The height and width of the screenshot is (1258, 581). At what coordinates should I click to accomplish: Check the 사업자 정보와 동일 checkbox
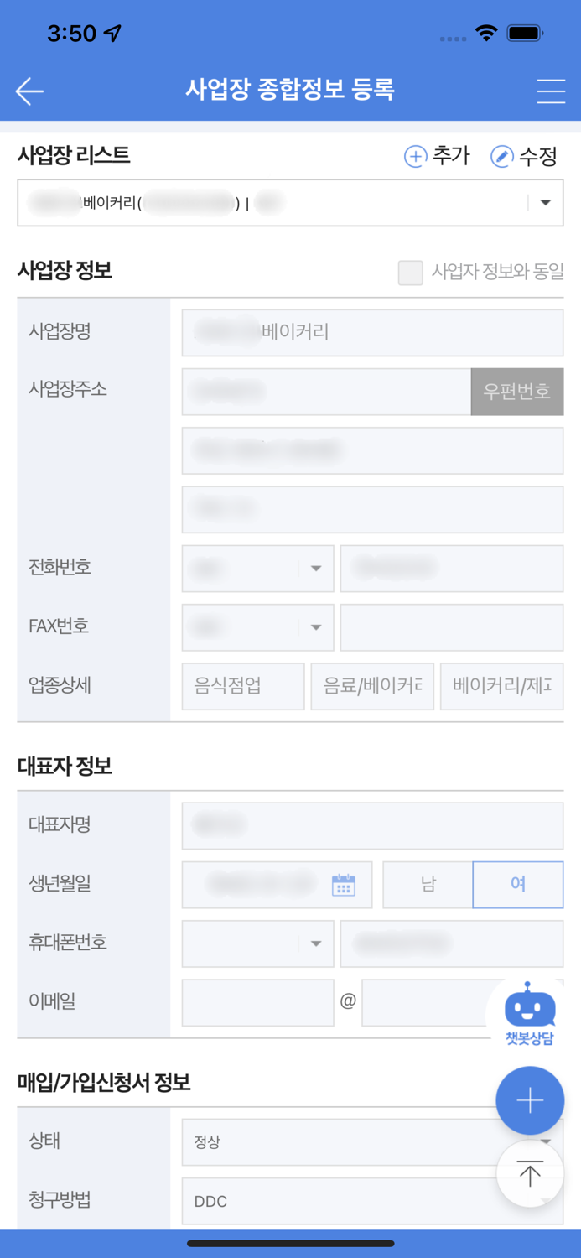click(410, 272)
